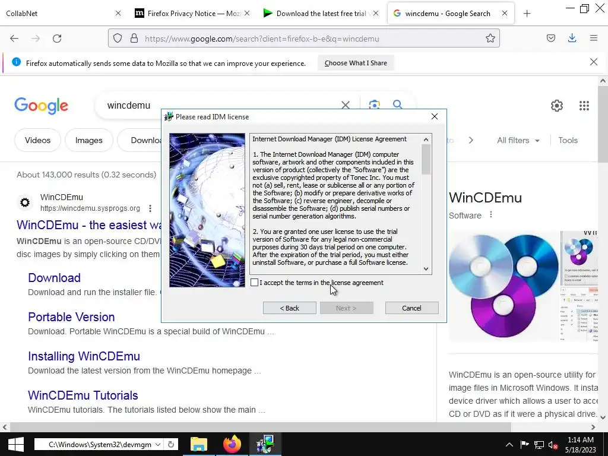Refresh the taskbar address toolbar
This screenshot has width=608, height=456.
tap(171, 444)
